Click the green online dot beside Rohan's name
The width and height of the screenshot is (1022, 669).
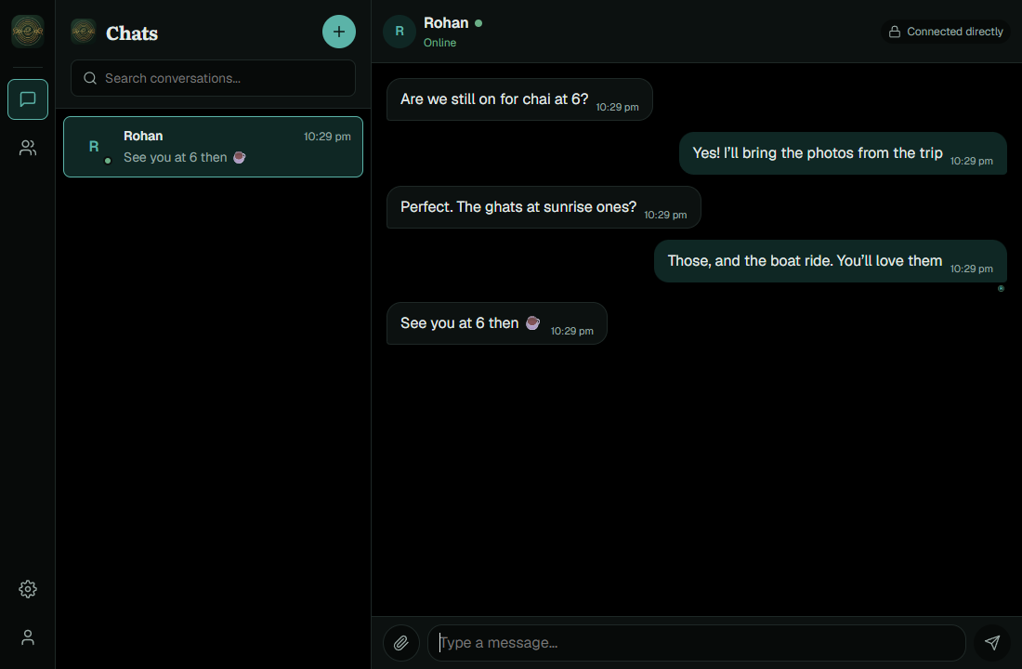click(478, 23)
